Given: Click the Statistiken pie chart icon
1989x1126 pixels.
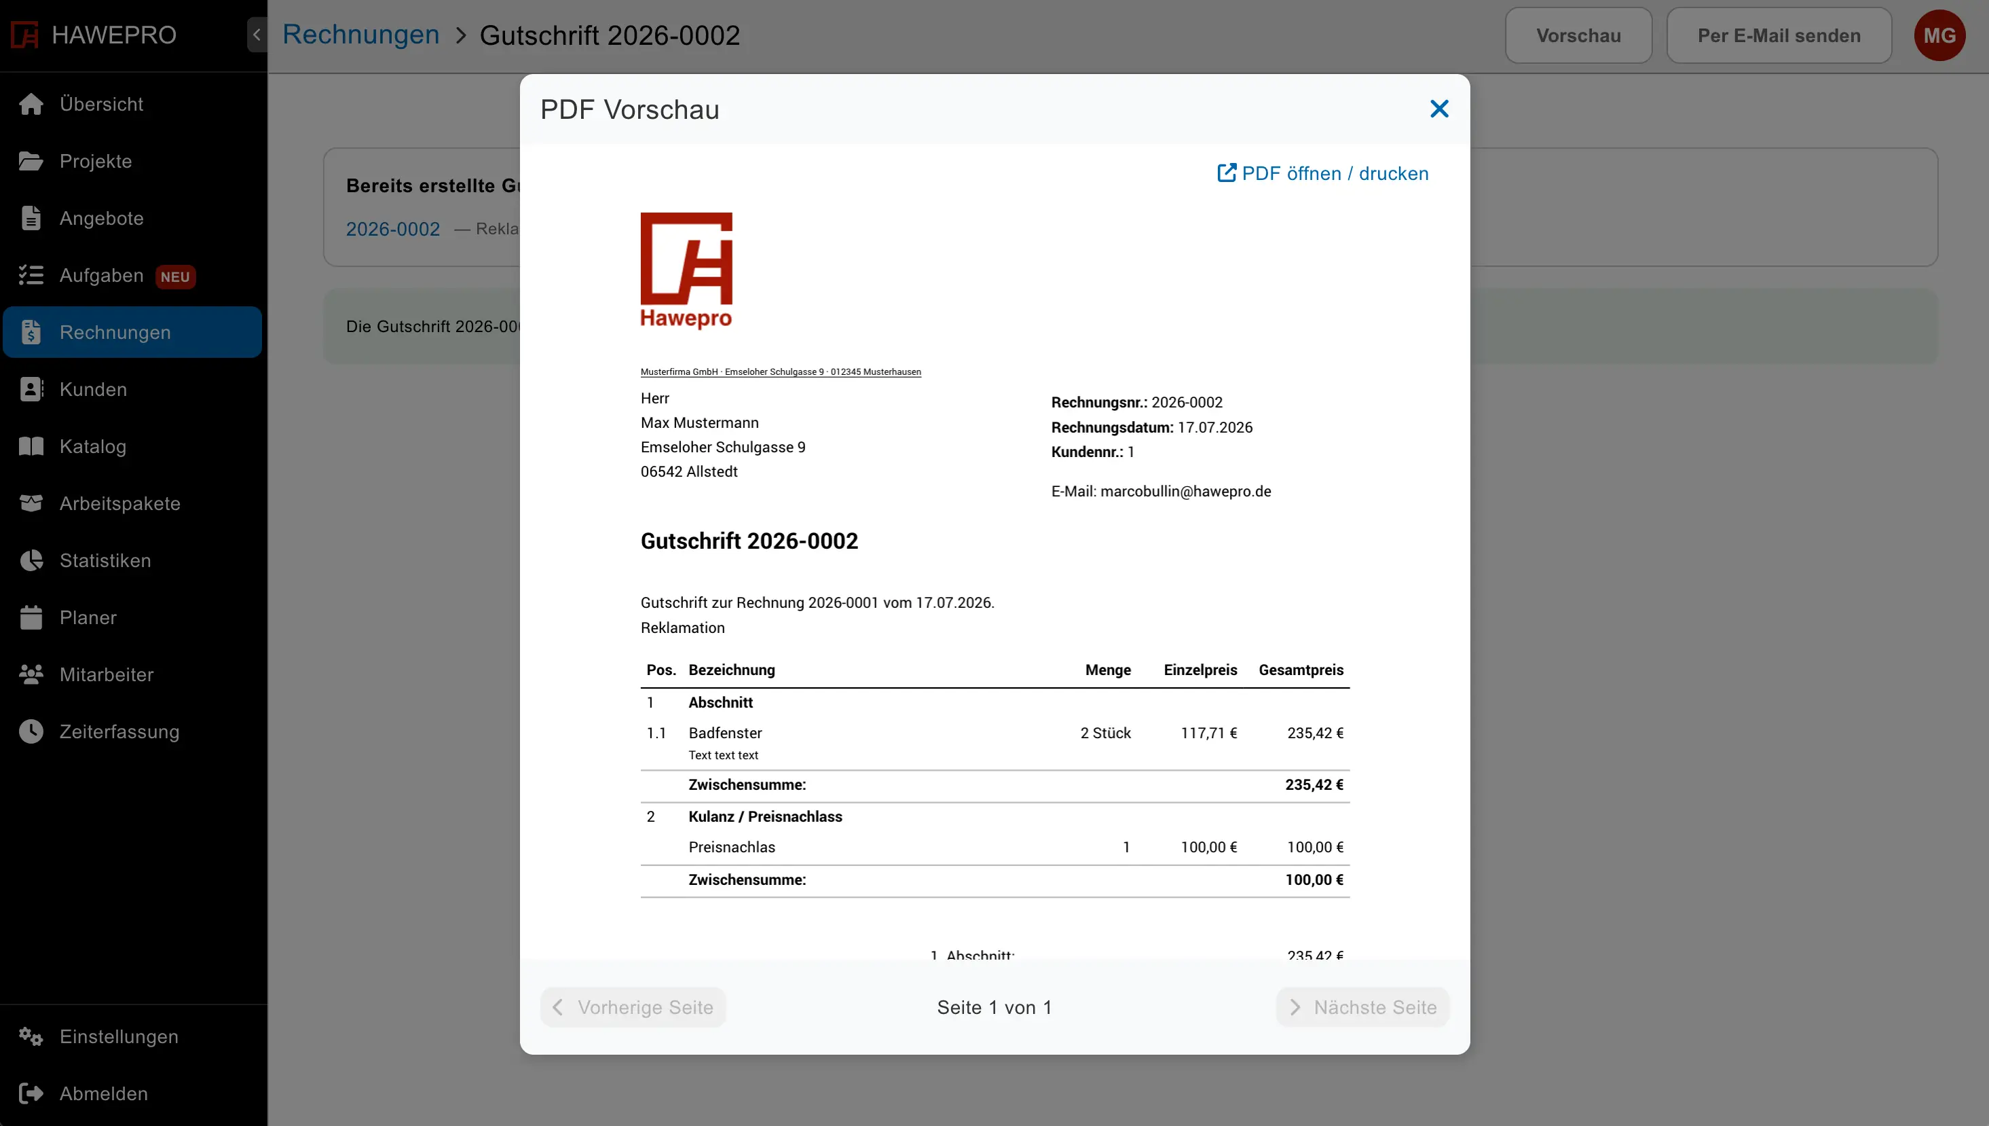Looking at the screenshot, I should 31,561.
